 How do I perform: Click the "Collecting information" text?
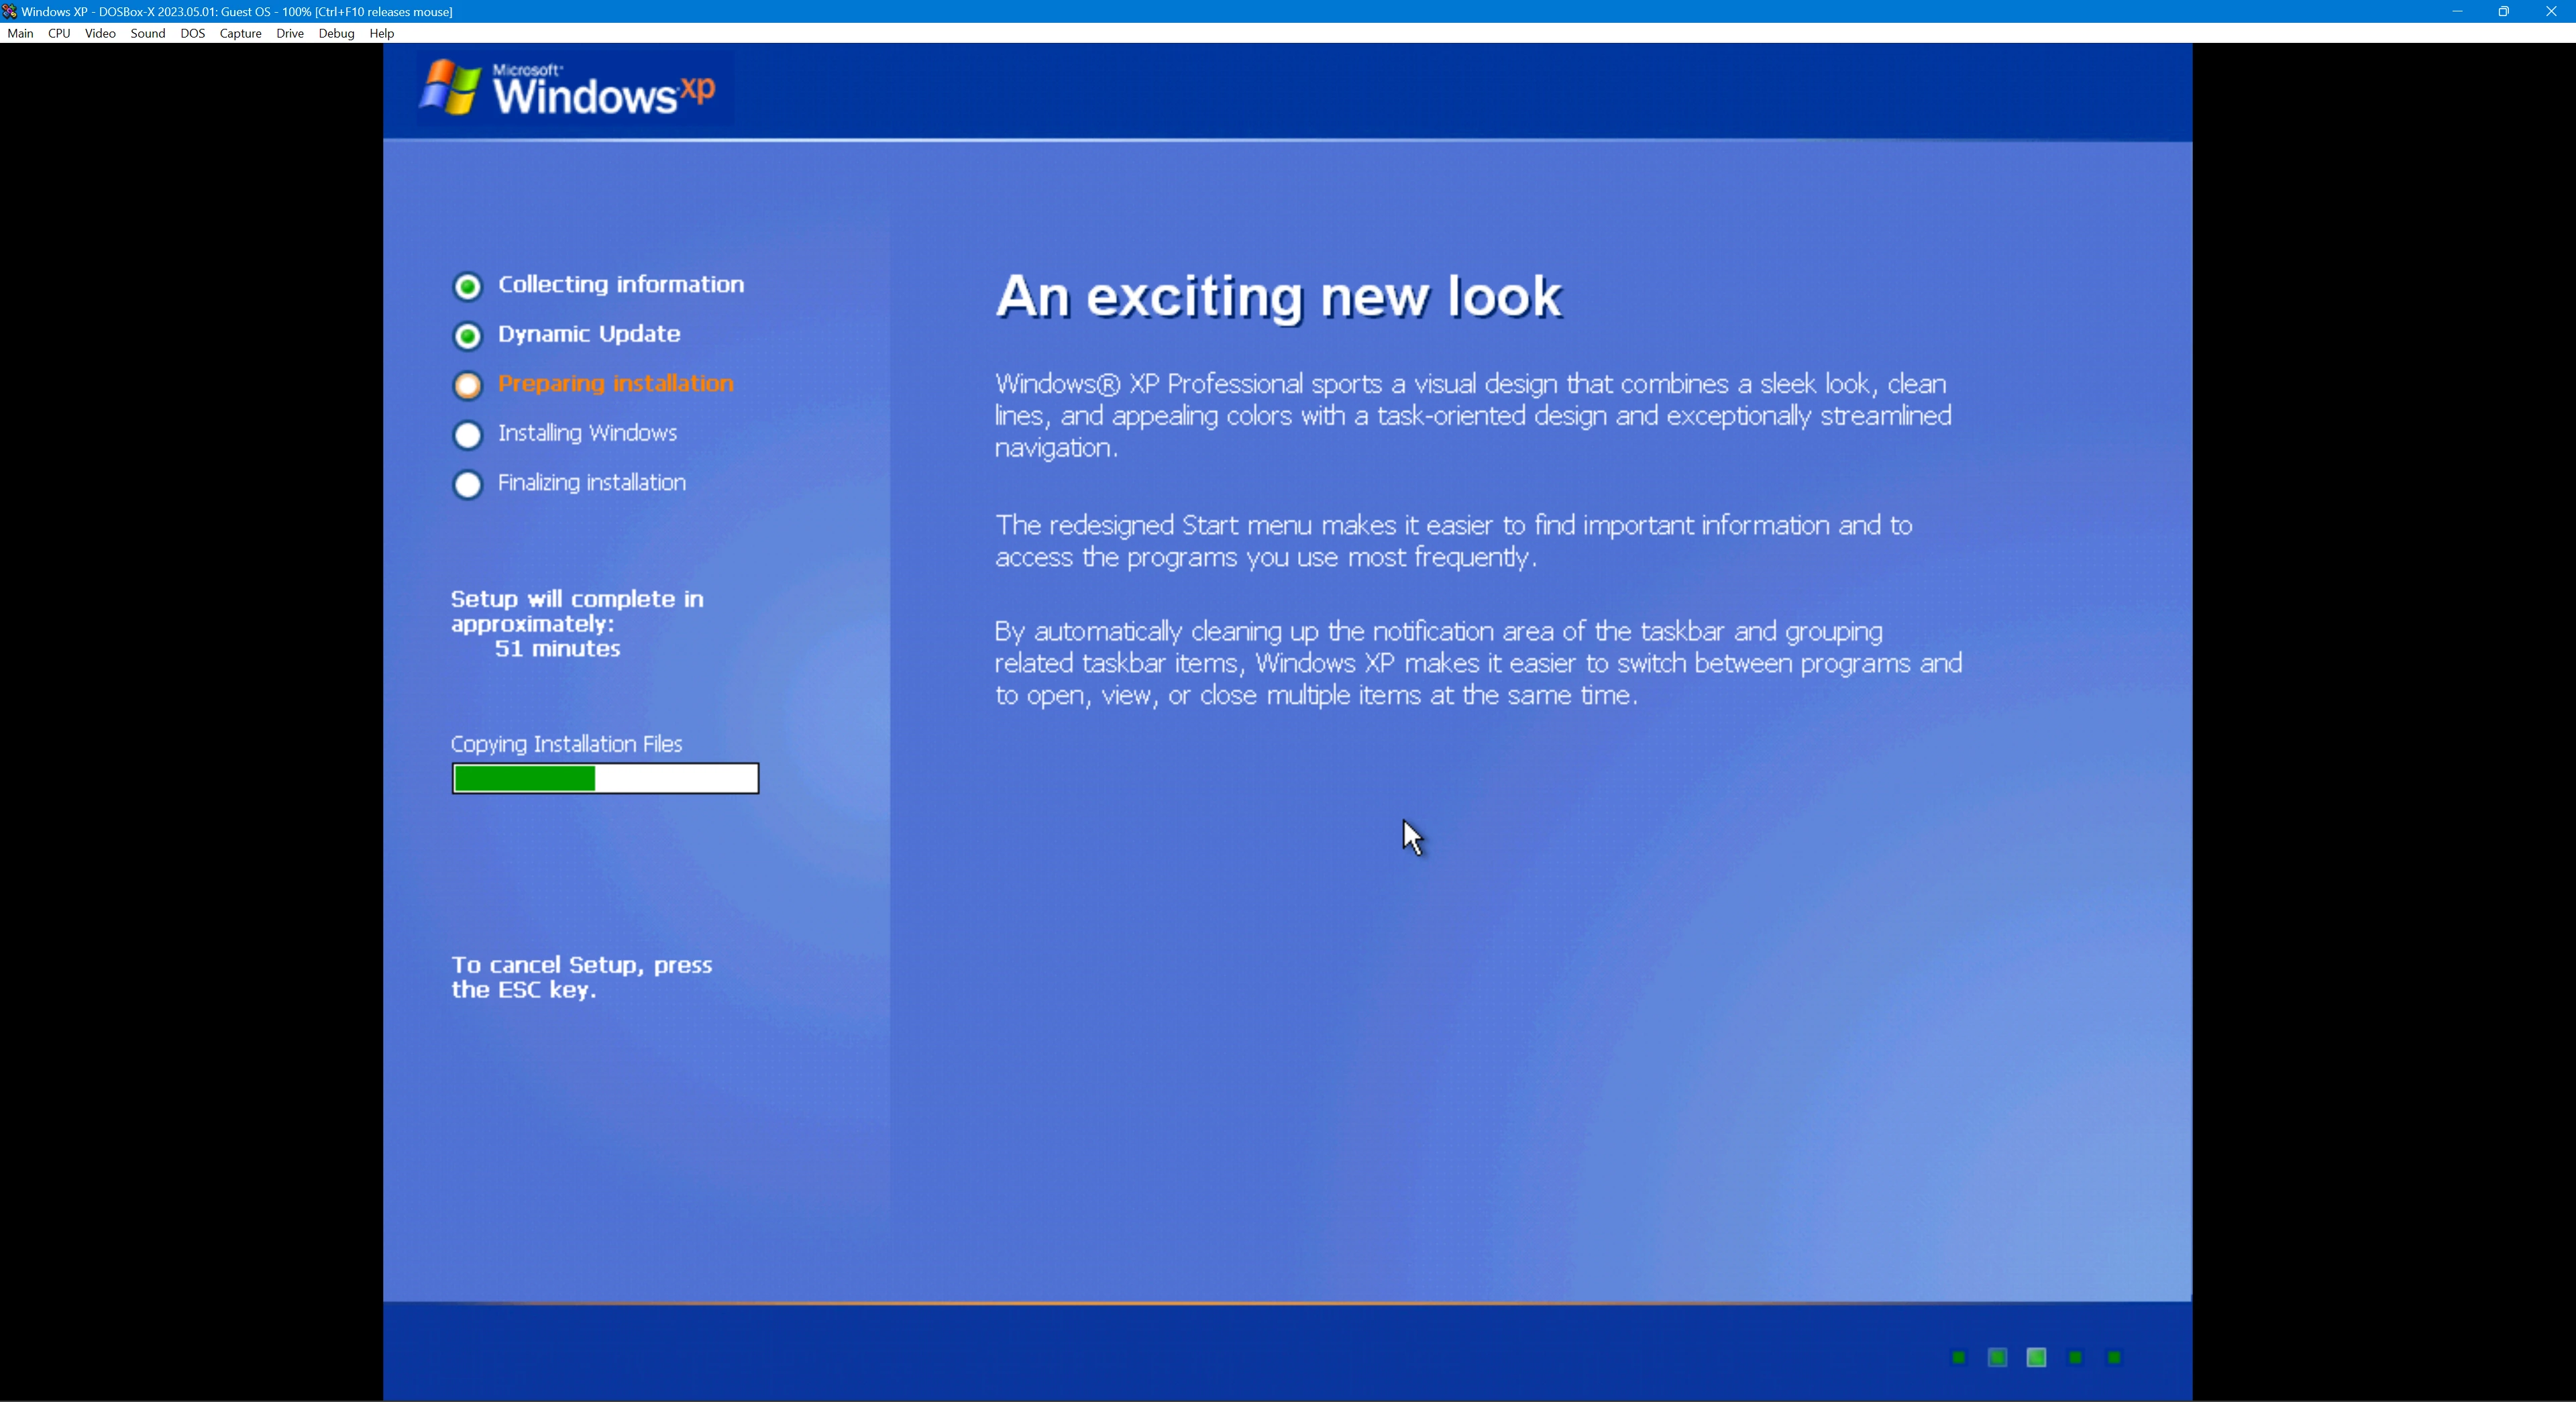[621, 285]
